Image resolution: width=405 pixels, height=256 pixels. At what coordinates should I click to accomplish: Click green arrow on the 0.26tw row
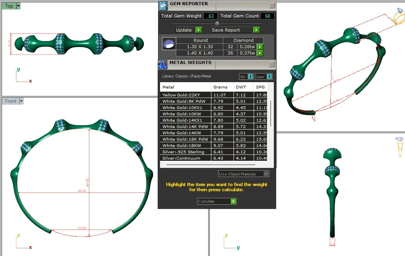(260, 47)
